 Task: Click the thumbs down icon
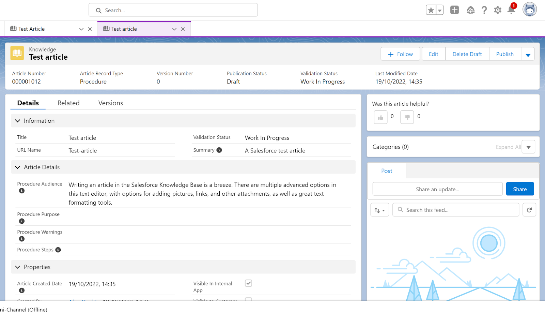(407, 117)
